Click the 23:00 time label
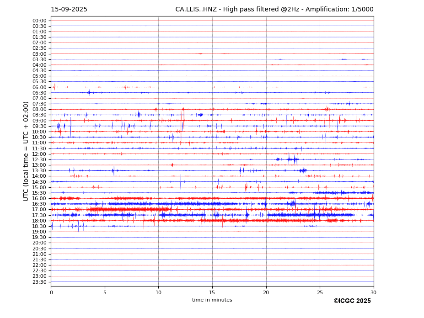The height and width of the screenshot is (318, 424). [x=39, y=276]
